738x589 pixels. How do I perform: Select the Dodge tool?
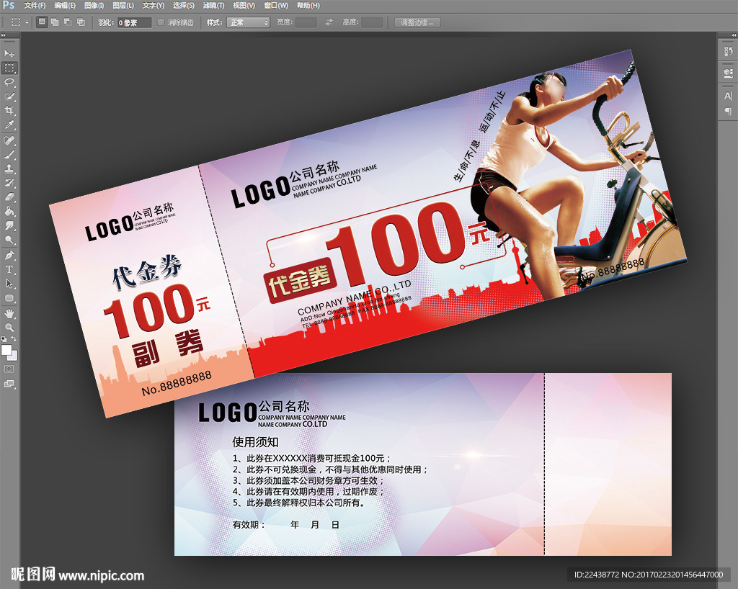[x=9, y=240]
